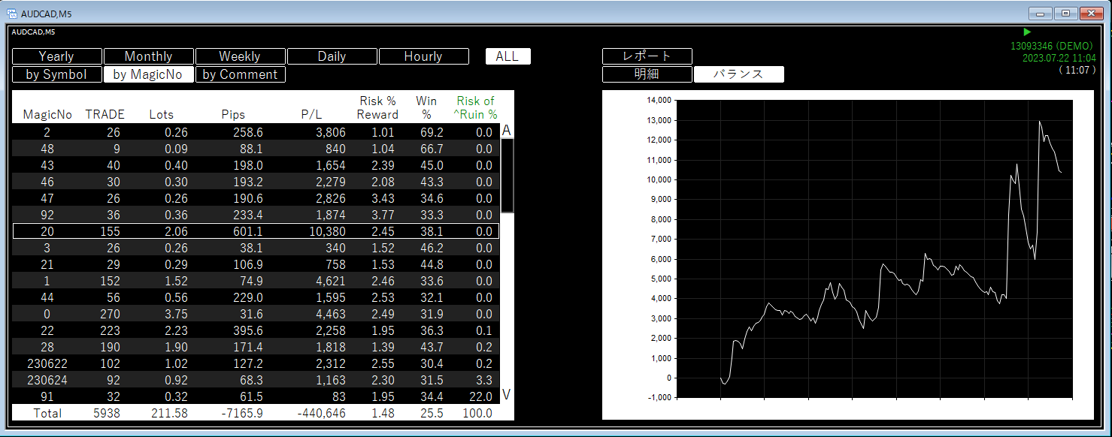Select the row for MagicNo 48
This screenshot has width=1112, height=437.
[256, 149]
